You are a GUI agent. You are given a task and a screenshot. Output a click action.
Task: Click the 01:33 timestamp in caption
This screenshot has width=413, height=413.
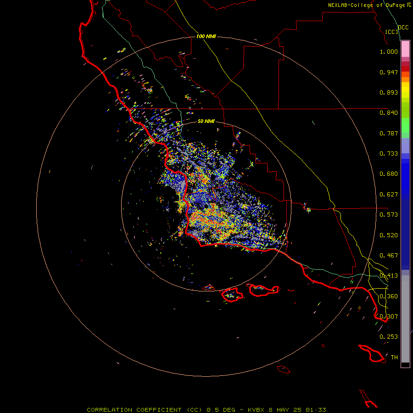tap(316, 410)
